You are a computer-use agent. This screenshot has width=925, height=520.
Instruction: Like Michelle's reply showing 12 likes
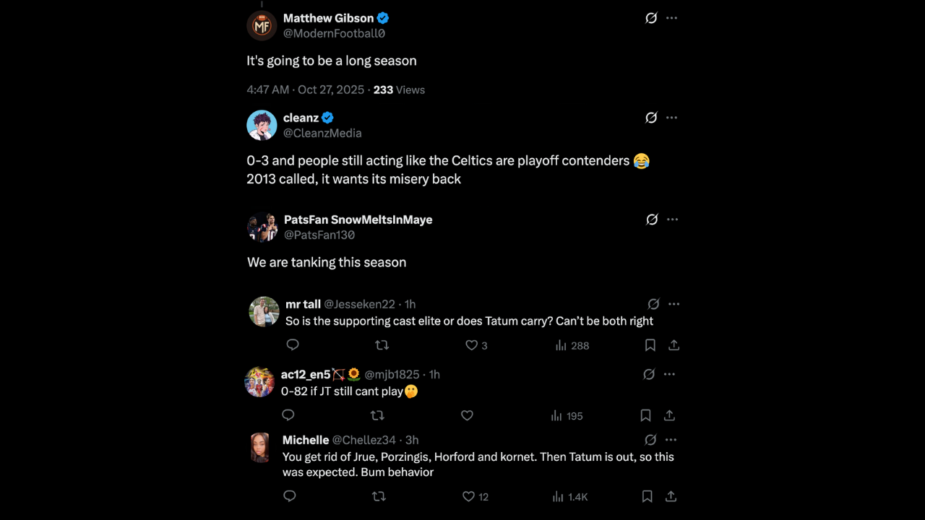(468, 496)
